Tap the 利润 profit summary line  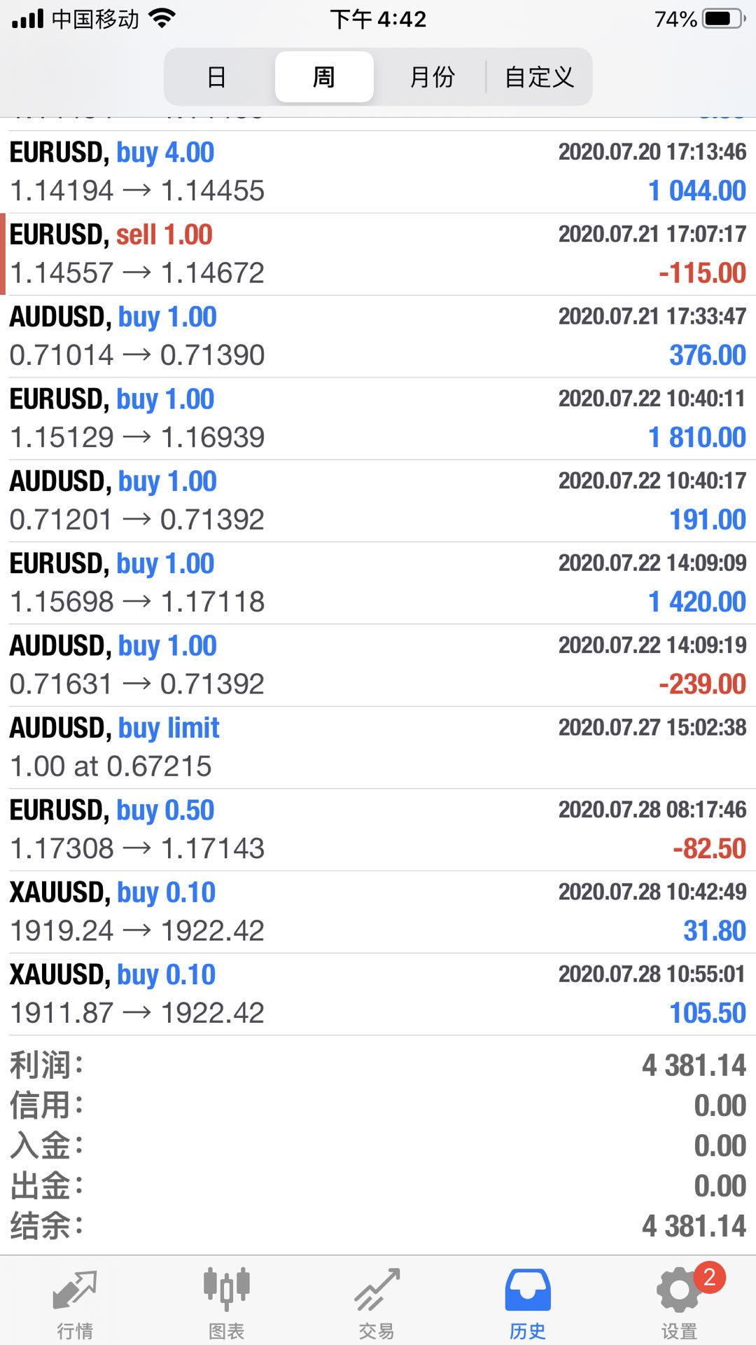tap(378, 1065)
